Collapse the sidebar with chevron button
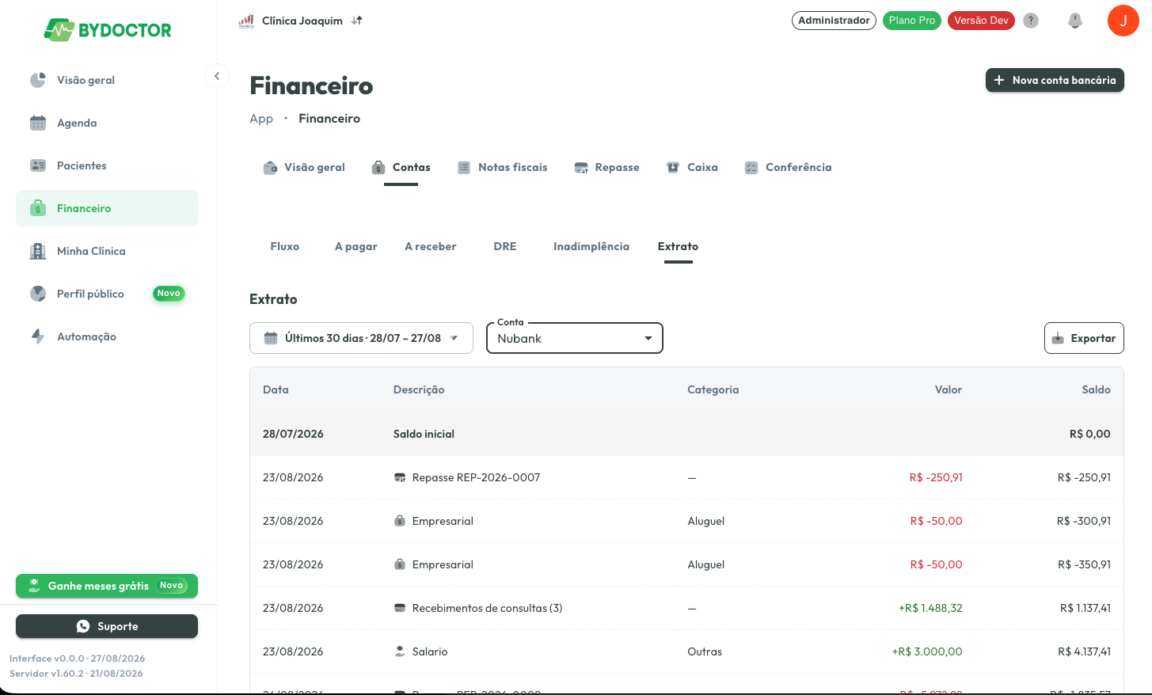1152x695 pixels. tap(217, 76)
